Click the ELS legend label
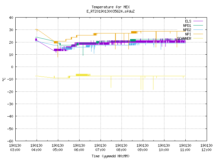 188,21
